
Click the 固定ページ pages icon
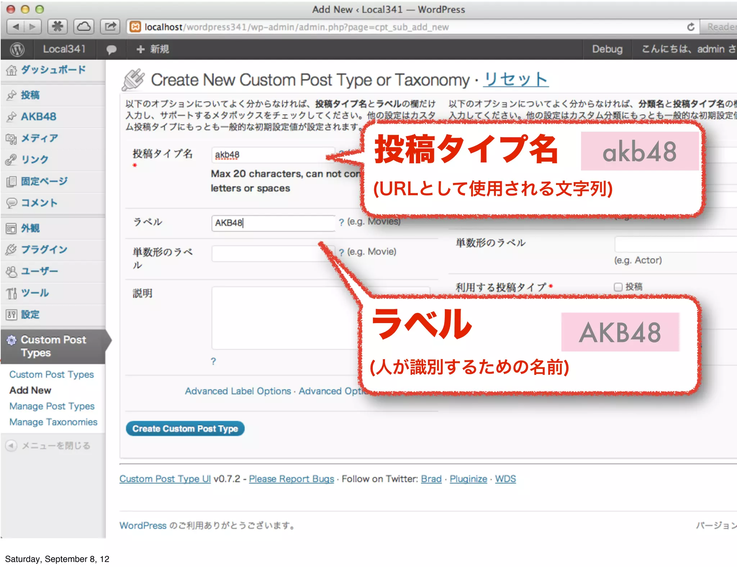pos(12,182)
